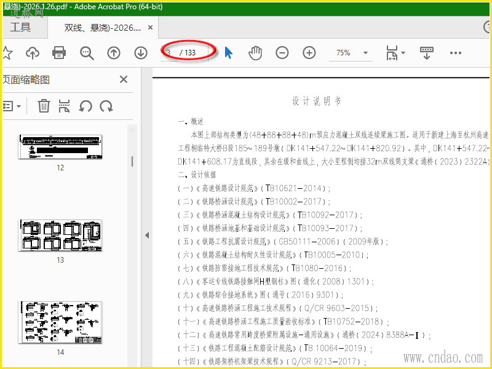Zoom out with the minus icon

click(x=282, y=53)
